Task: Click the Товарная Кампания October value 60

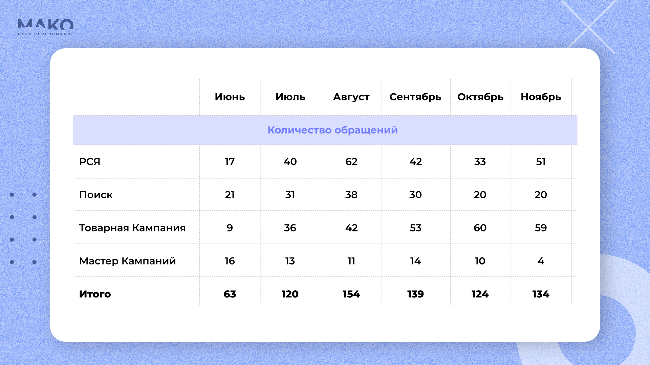Action: pyautogui.click(x=480, y=228)
